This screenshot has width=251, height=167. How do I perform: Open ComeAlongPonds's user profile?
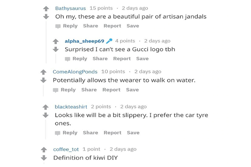75,71
